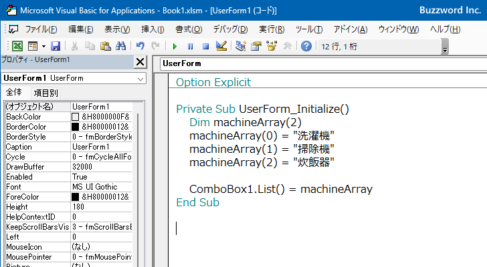
Task: Open the ヘルプ(H) menu
Action: 445,29
